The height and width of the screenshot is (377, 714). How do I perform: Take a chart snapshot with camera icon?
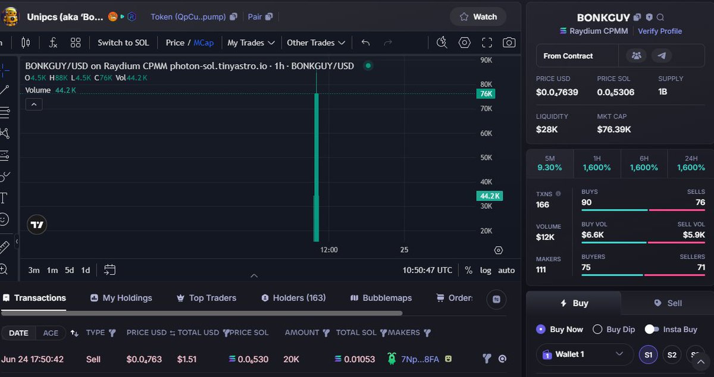tap(509, 43)
